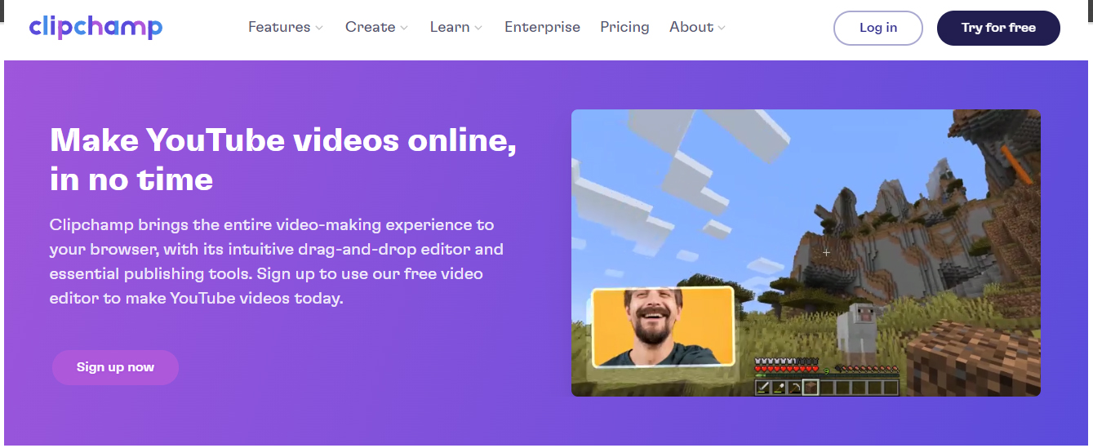This screenshot has width=1093, height=448.
Task: Open the Create menu
Action: pos(371,27)
